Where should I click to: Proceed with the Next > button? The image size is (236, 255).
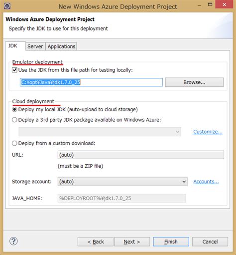132,242
